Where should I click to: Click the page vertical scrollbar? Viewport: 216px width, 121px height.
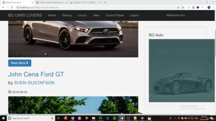tap(215, 43)
